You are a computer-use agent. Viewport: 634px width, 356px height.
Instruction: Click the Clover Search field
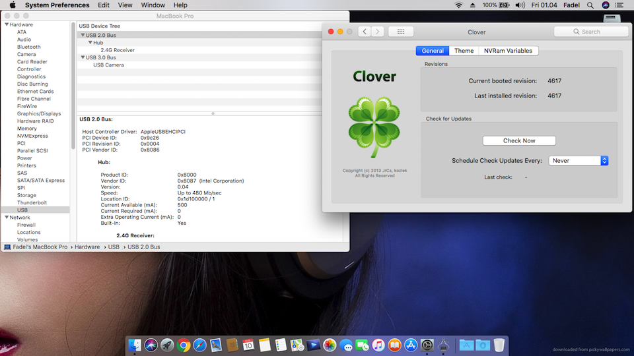point(591,32)
